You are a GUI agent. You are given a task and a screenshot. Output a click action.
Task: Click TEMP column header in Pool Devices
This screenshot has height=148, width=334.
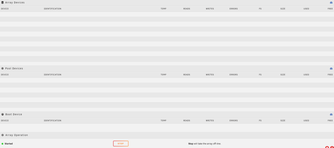click(164, 75)
